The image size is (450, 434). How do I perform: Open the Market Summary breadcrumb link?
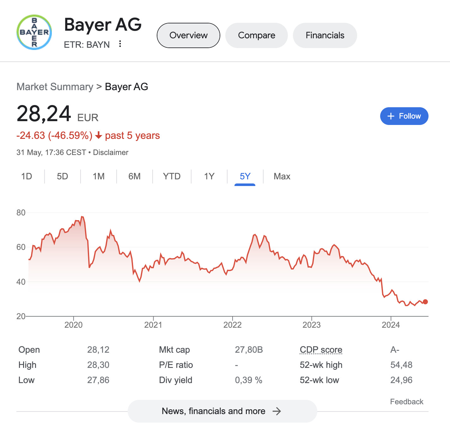(55, 87)
